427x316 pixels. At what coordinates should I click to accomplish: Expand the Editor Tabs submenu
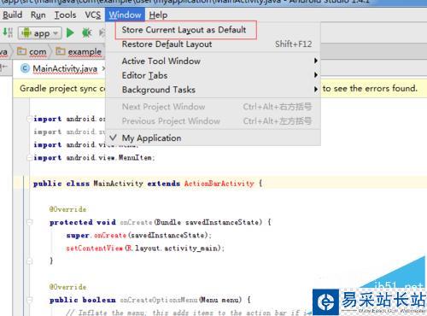pos(213,75)
